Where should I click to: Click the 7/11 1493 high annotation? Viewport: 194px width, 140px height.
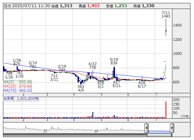tap(166, 15)
